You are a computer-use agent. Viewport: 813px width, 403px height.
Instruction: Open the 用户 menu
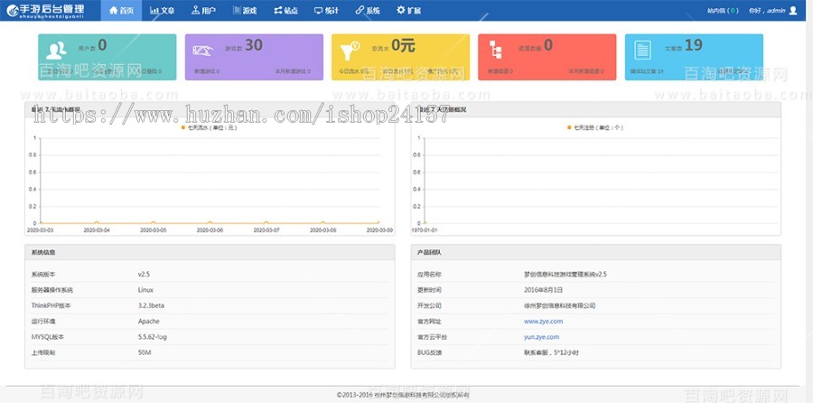[203, 10]
